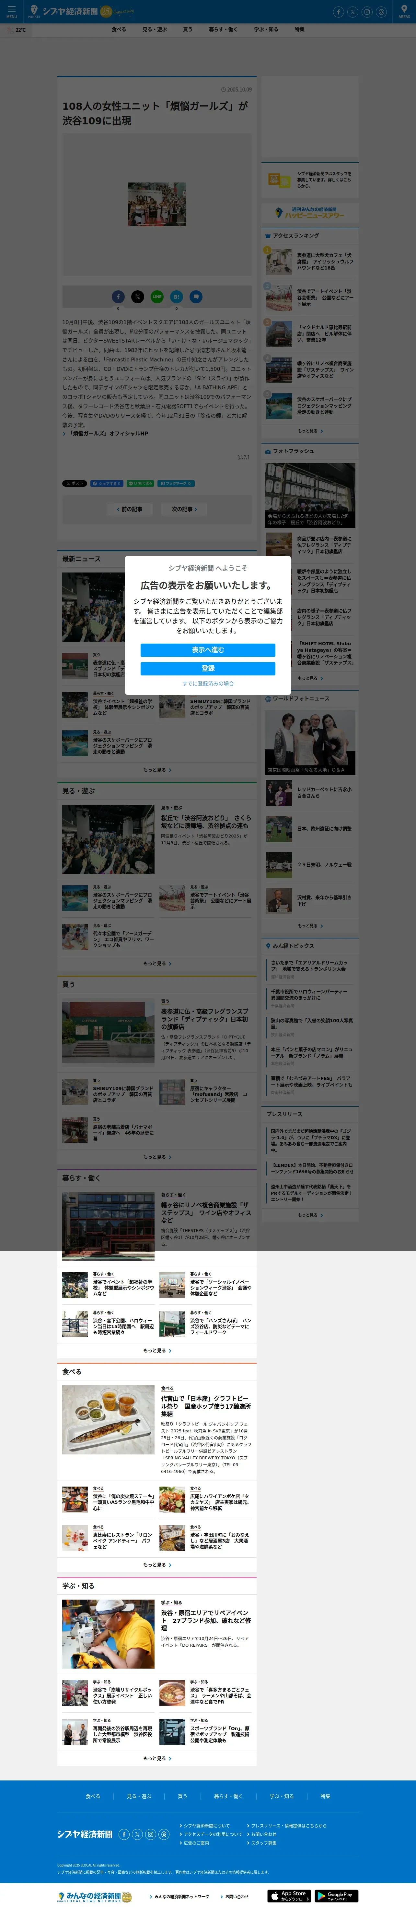416x1911 pixels.
Task: Go to 次の記事 next article
Action: [x=184, y=509]
